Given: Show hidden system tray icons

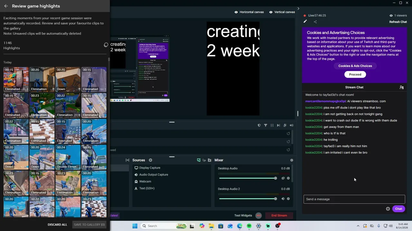Looking at the screenshot, I should [358, 226].
